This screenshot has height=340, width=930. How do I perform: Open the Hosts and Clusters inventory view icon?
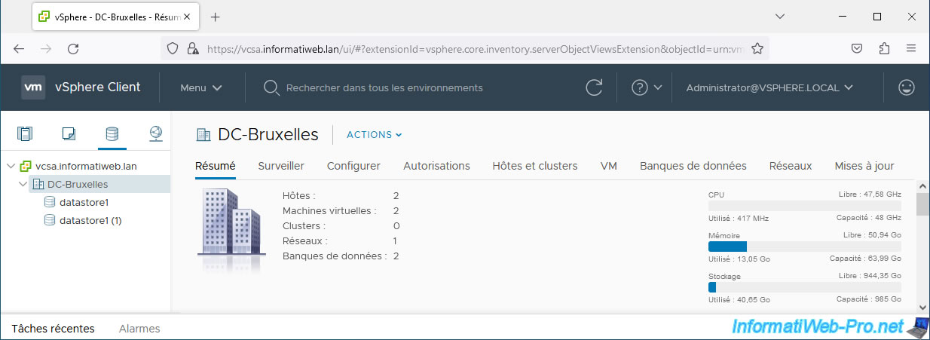[x=25, y=134]
